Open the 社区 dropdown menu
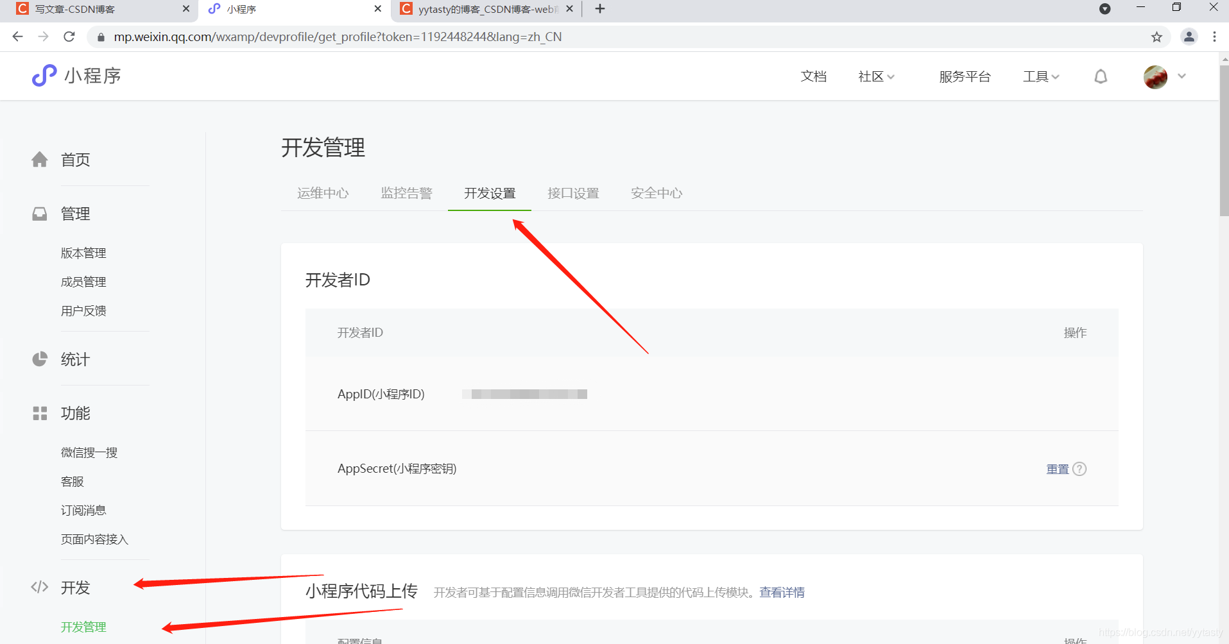 tap(876, 77)
